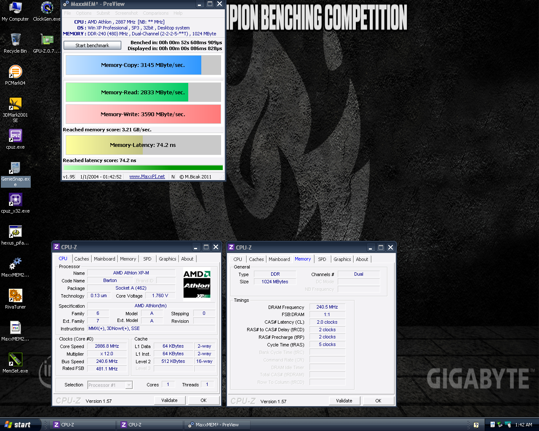
Task: Click the DRAM Frequency value 240.5 MHz
Action: [x=327, y=307]
